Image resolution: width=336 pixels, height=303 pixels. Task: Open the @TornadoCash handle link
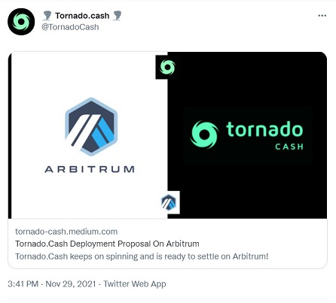pyautogui.click(x=70, y=27)
